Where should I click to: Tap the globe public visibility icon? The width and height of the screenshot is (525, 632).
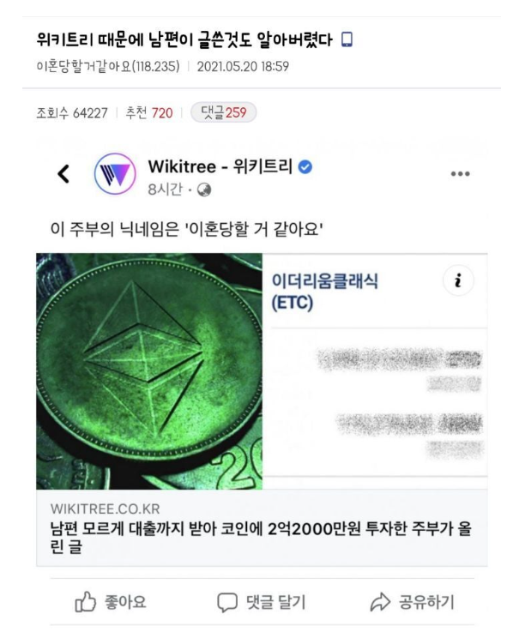coord(204,190)
